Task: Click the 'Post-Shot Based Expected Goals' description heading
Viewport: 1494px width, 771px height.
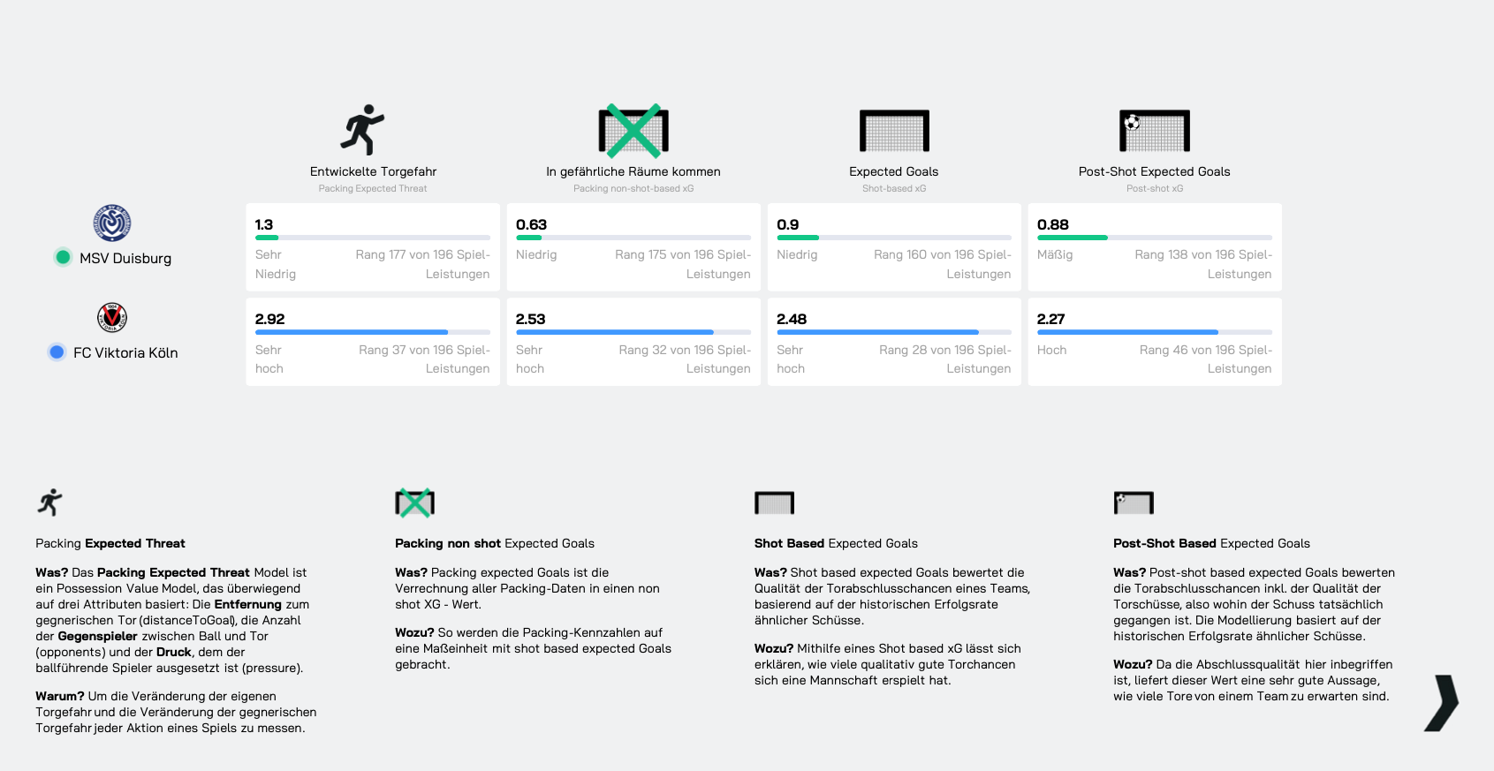Action: click(1211, 543)
